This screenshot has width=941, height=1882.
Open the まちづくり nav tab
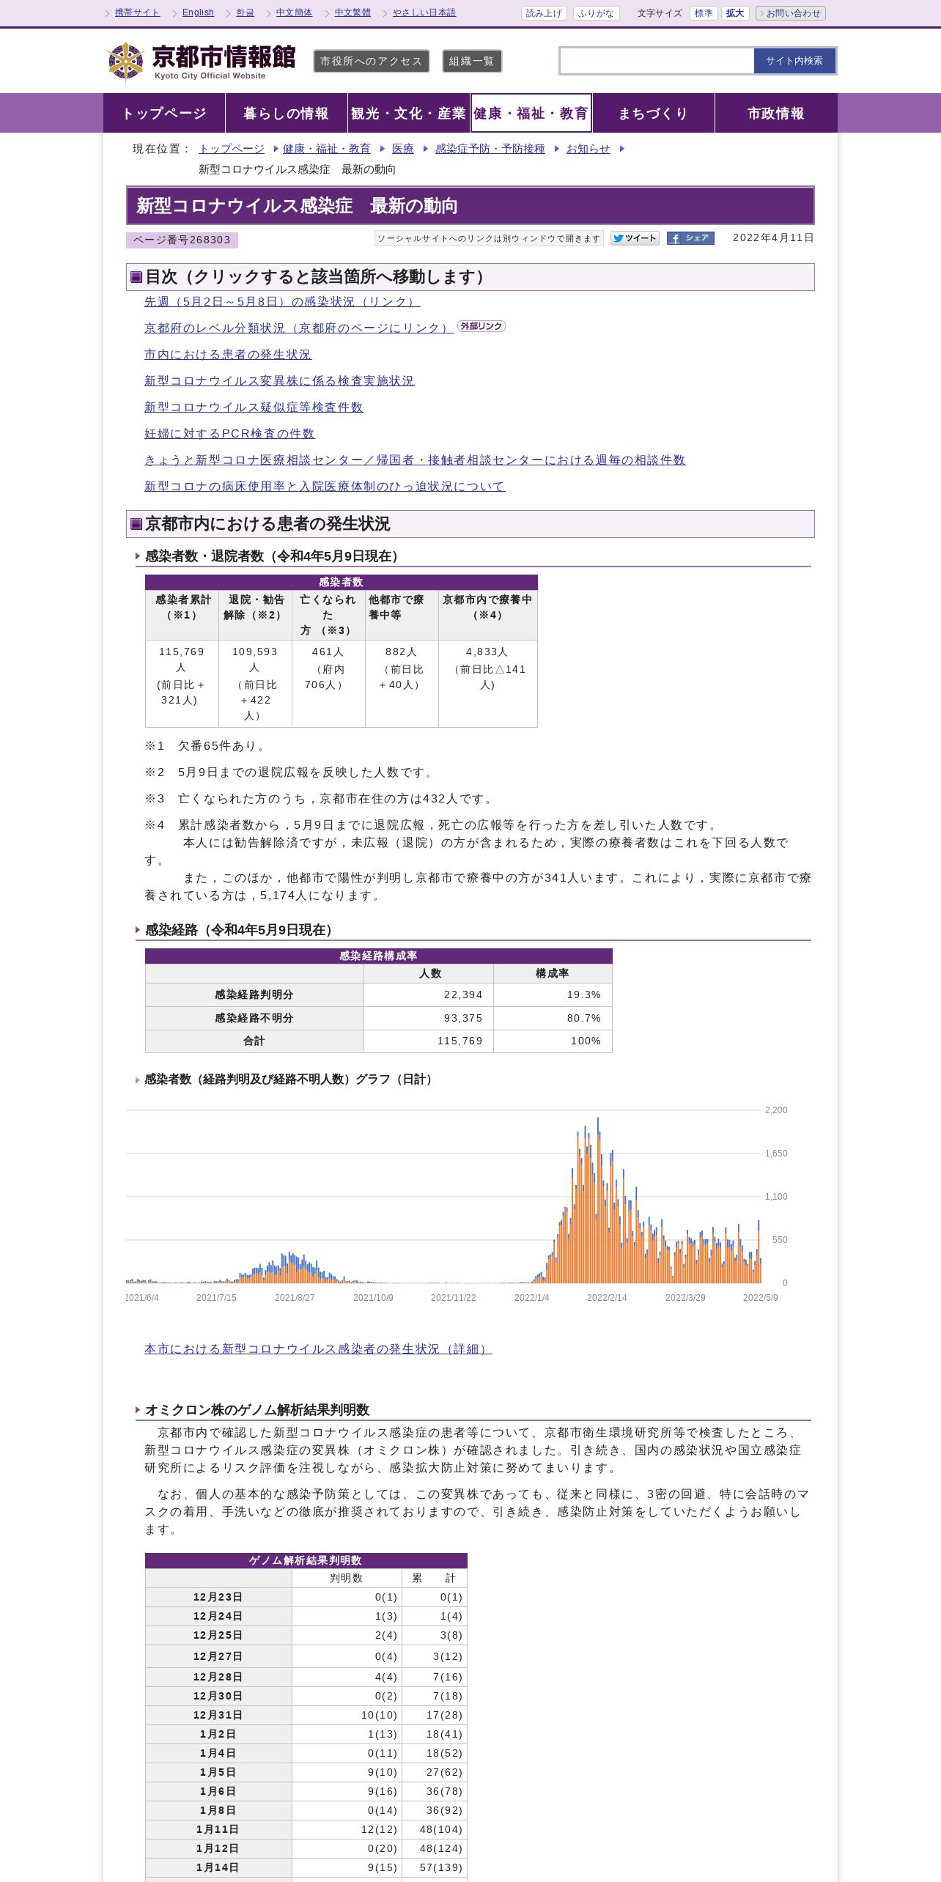pos(654,113)
